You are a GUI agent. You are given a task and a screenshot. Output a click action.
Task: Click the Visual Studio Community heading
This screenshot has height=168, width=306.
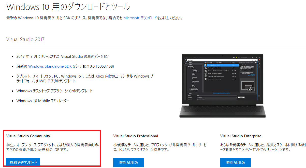pyautogui.click(x=28, y=136)
